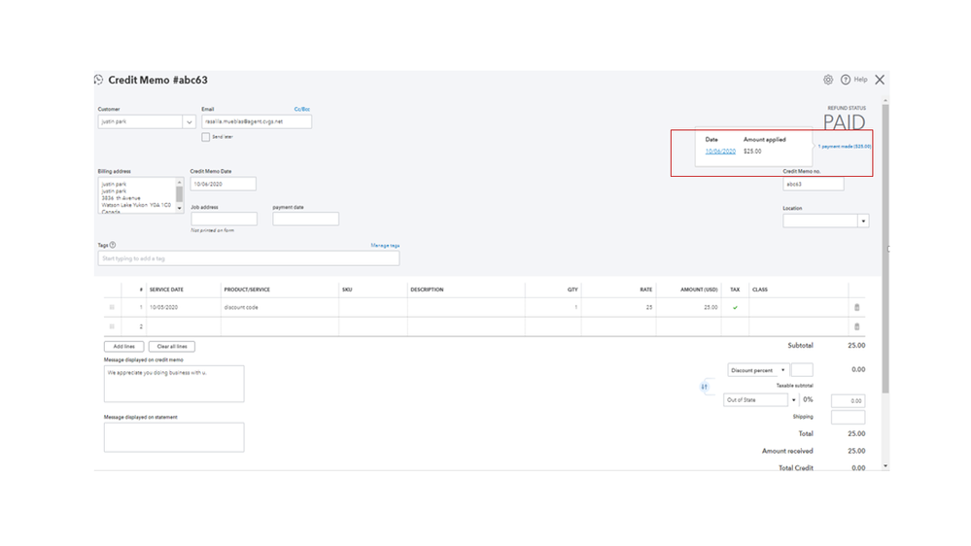Click trash icon on line 2
Image resolution: width=971 pixels, height=546 pixels.
856,326
